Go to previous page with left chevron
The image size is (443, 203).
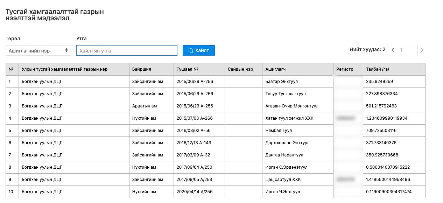393,50
